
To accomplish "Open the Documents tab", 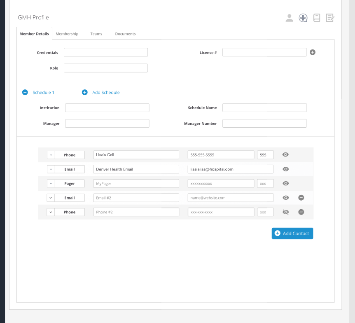I will click(125, 34).
